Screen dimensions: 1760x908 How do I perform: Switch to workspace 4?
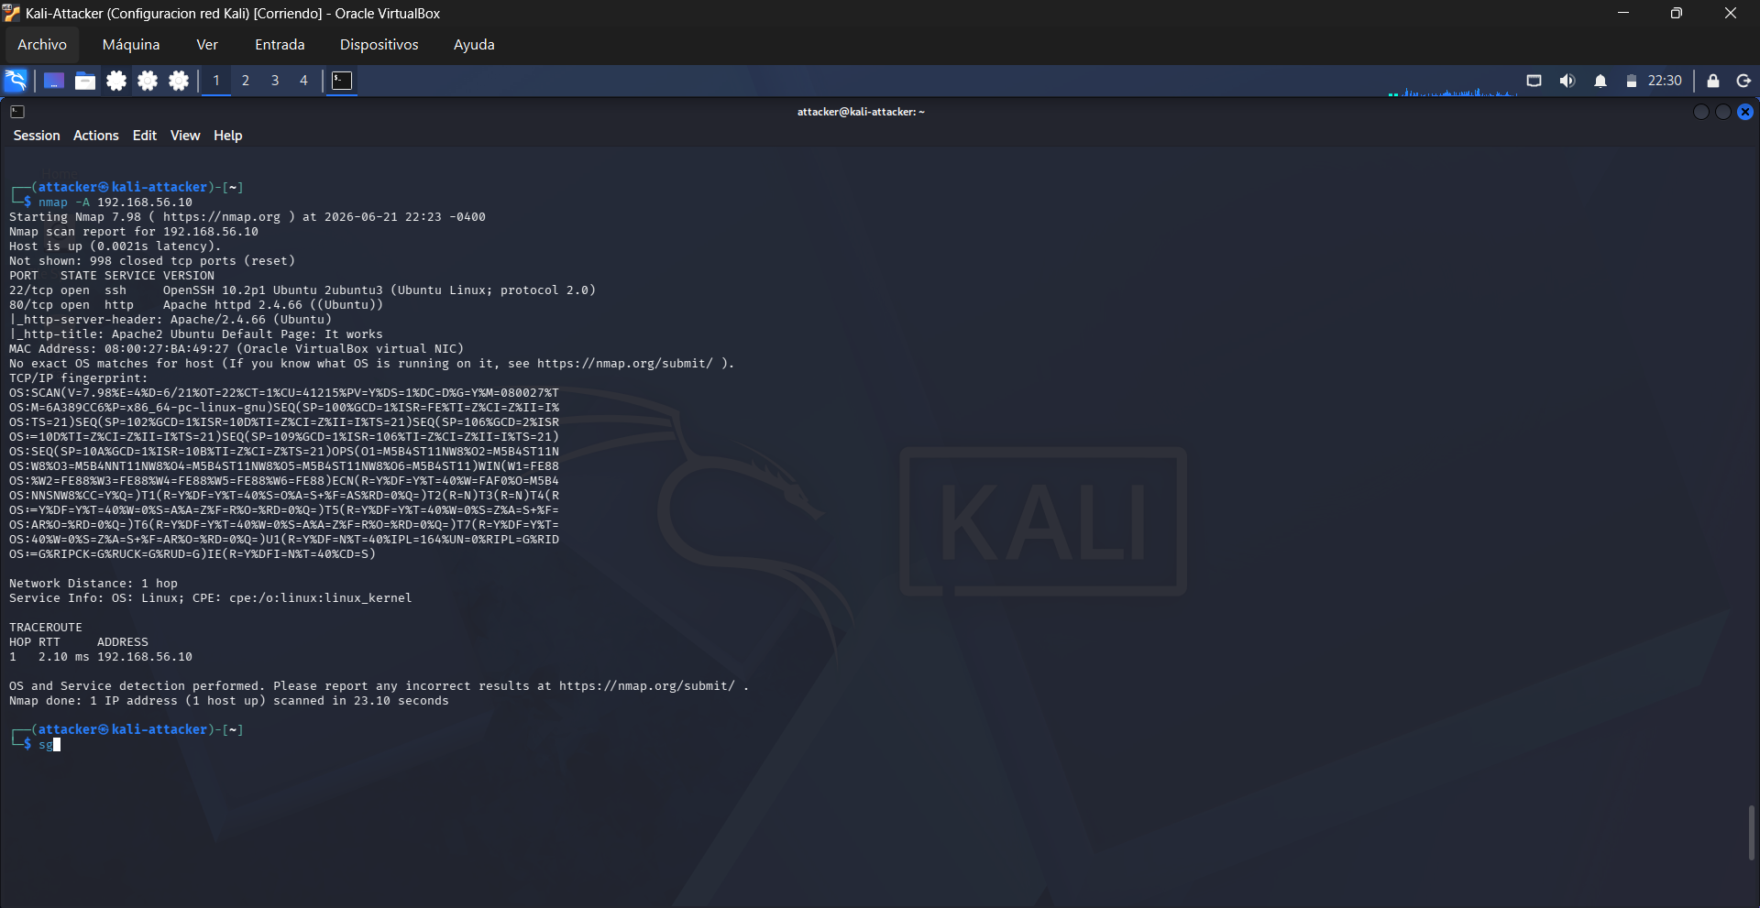click(x=304, y=81)
